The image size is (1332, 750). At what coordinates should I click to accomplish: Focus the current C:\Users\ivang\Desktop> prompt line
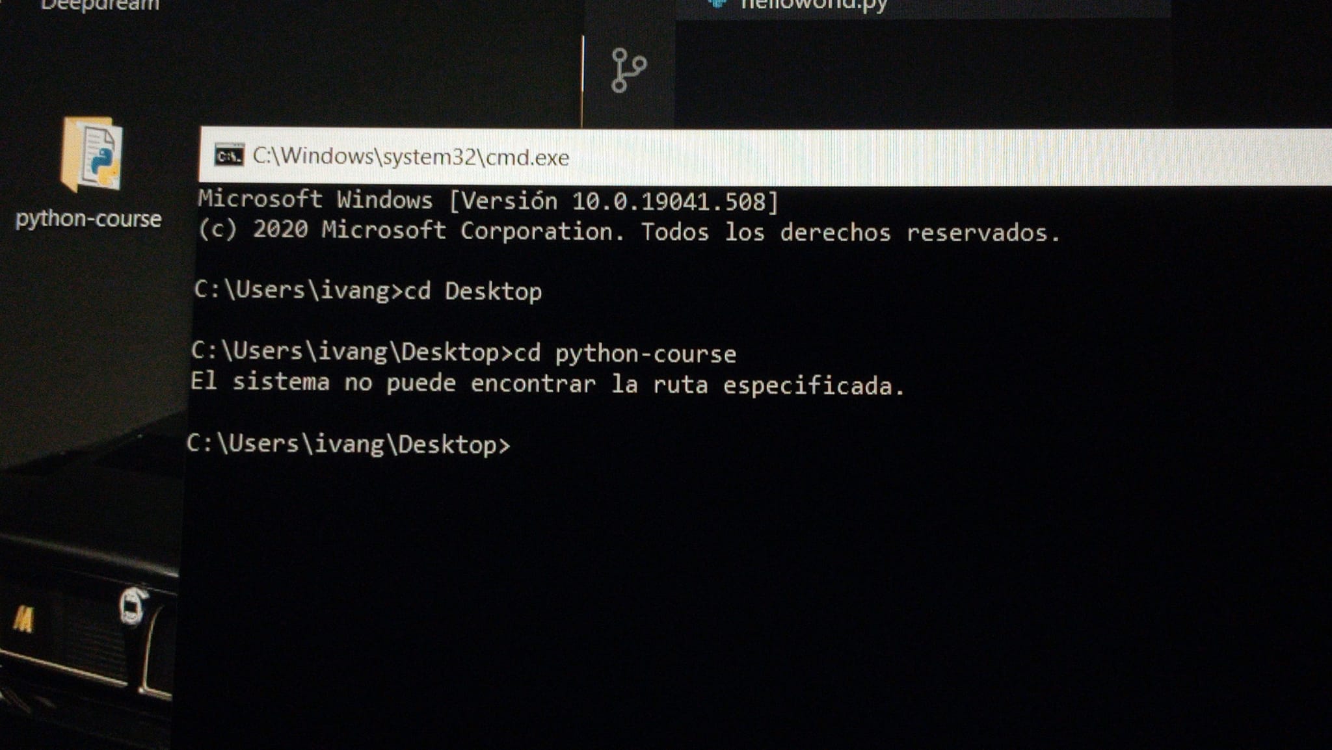(349, 445)
